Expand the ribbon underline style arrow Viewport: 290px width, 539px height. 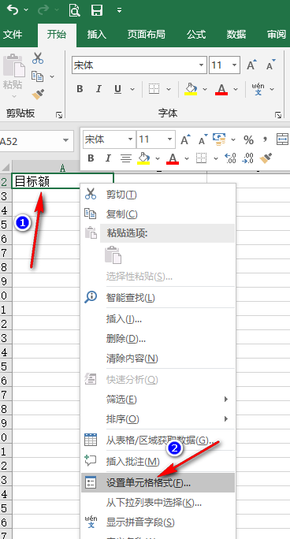[x=132, y=89]
